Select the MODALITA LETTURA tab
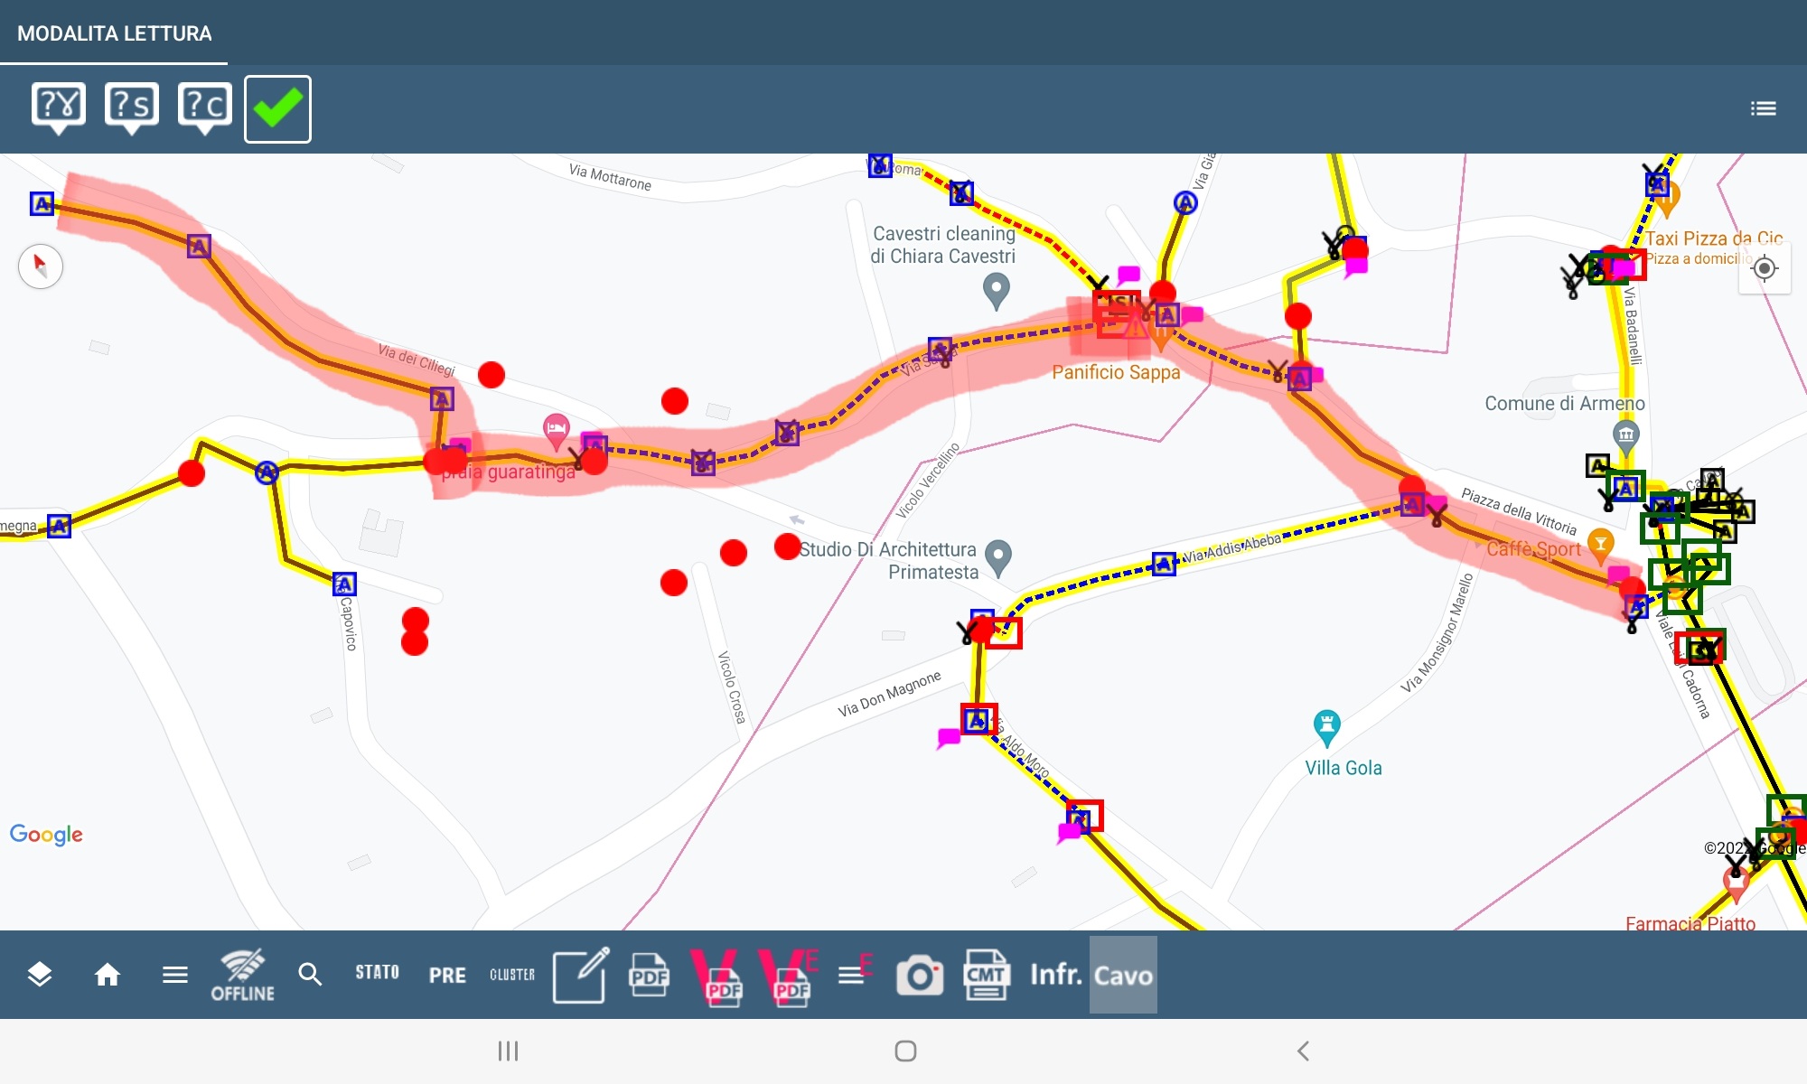The image size is (1807, 1084). point(114,33)
